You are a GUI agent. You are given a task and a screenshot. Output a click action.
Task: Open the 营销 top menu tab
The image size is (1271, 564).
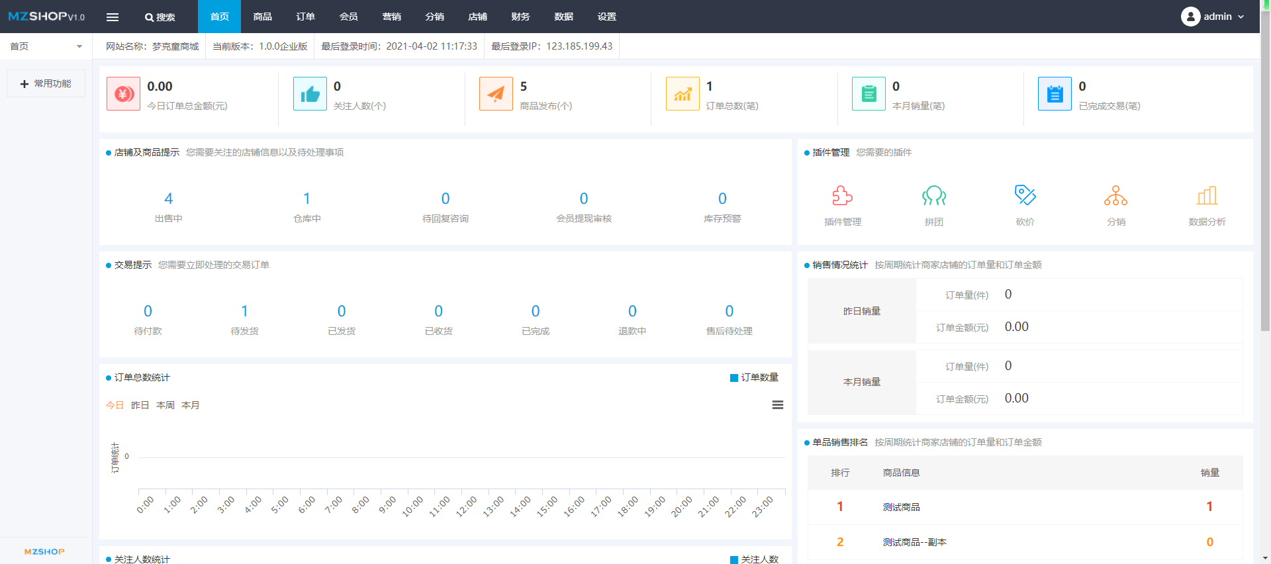pos(392,17)
